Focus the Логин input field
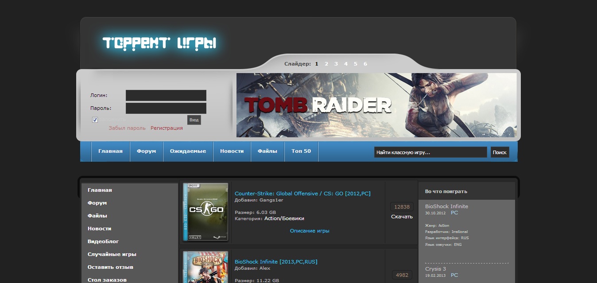The height and width of the screenshot is (283, 597). tap(166, 95)
